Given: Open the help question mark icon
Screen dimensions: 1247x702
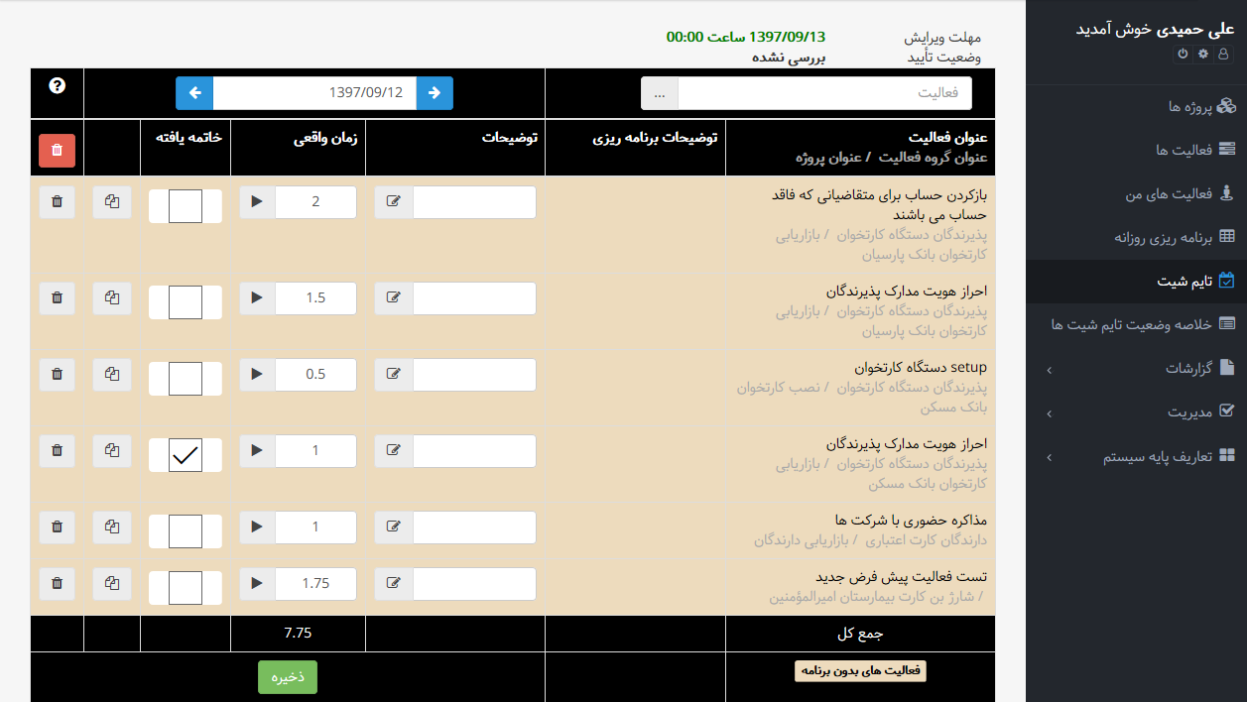Looking at the screenshot, I should pos(57,83).
